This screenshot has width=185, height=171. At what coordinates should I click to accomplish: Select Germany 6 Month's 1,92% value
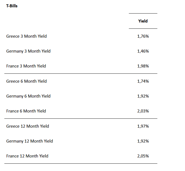pyautogui.click(x=143, y=96)
